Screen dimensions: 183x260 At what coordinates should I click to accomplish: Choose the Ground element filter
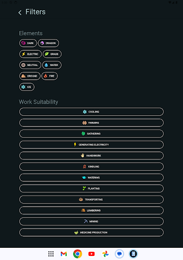click(x=30, y=76)
